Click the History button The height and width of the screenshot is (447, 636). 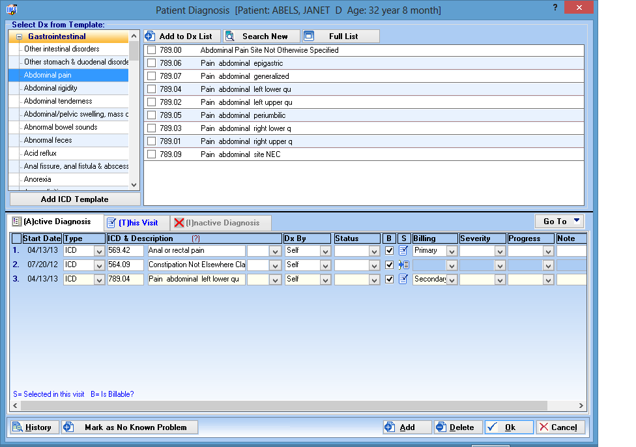(35, 427)
